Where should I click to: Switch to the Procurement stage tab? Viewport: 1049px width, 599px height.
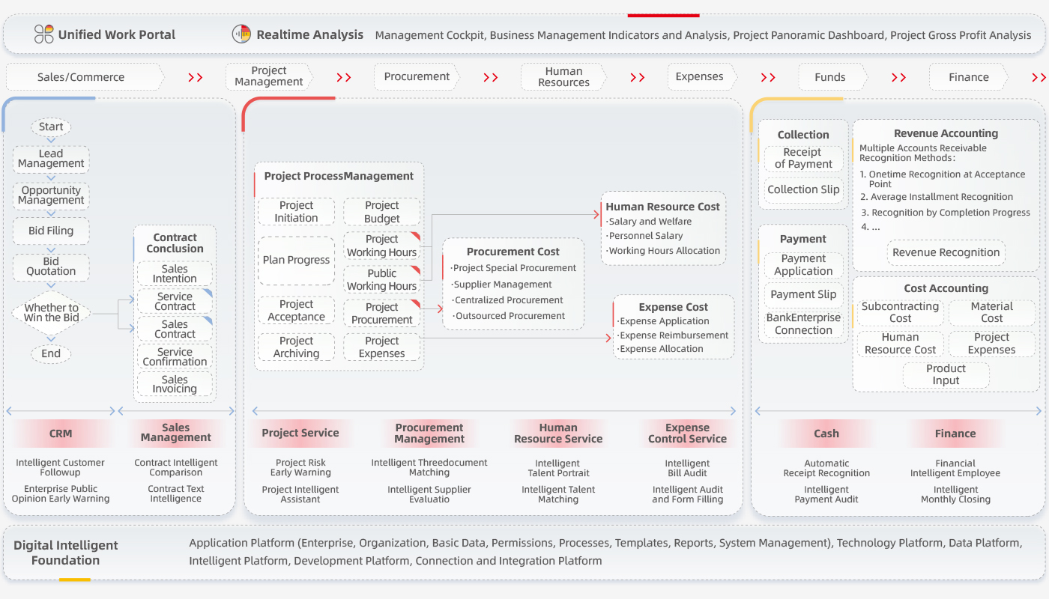pos(417,76)
